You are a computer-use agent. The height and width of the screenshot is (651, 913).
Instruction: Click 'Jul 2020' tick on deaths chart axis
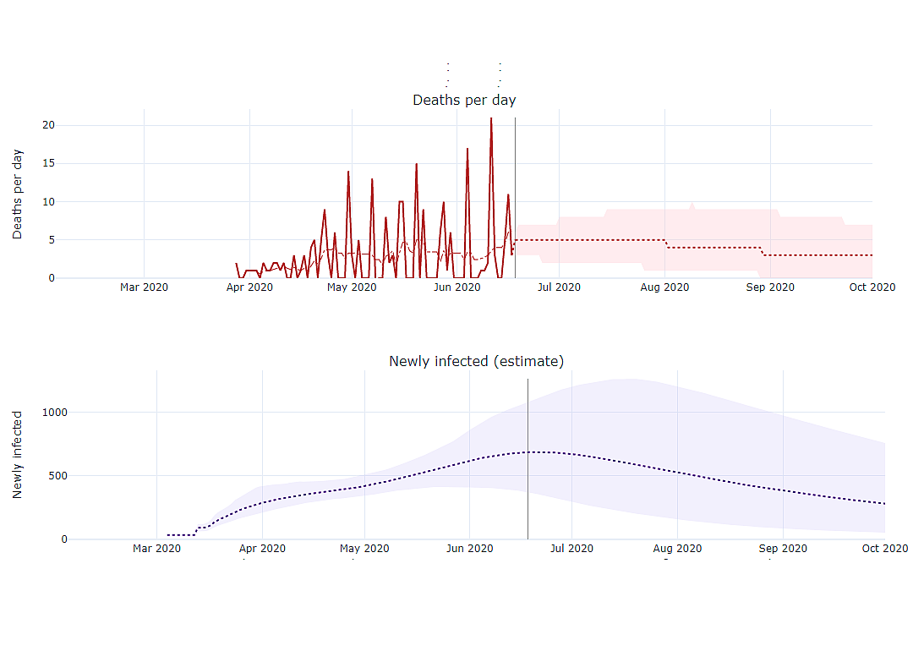559,287
